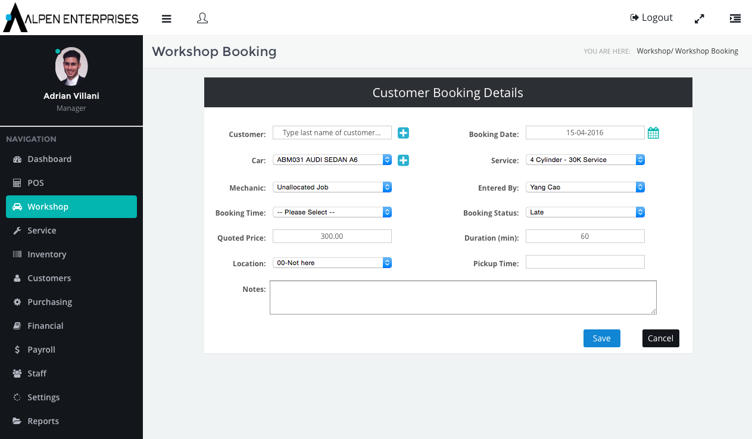This screenshot has height=439, width=752.
Task: Change Booking Status dropdown from Late
Action: coord(585,212)
